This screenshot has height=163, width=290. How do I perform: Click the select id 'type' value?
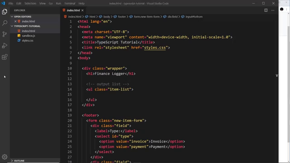pos(125,136)
